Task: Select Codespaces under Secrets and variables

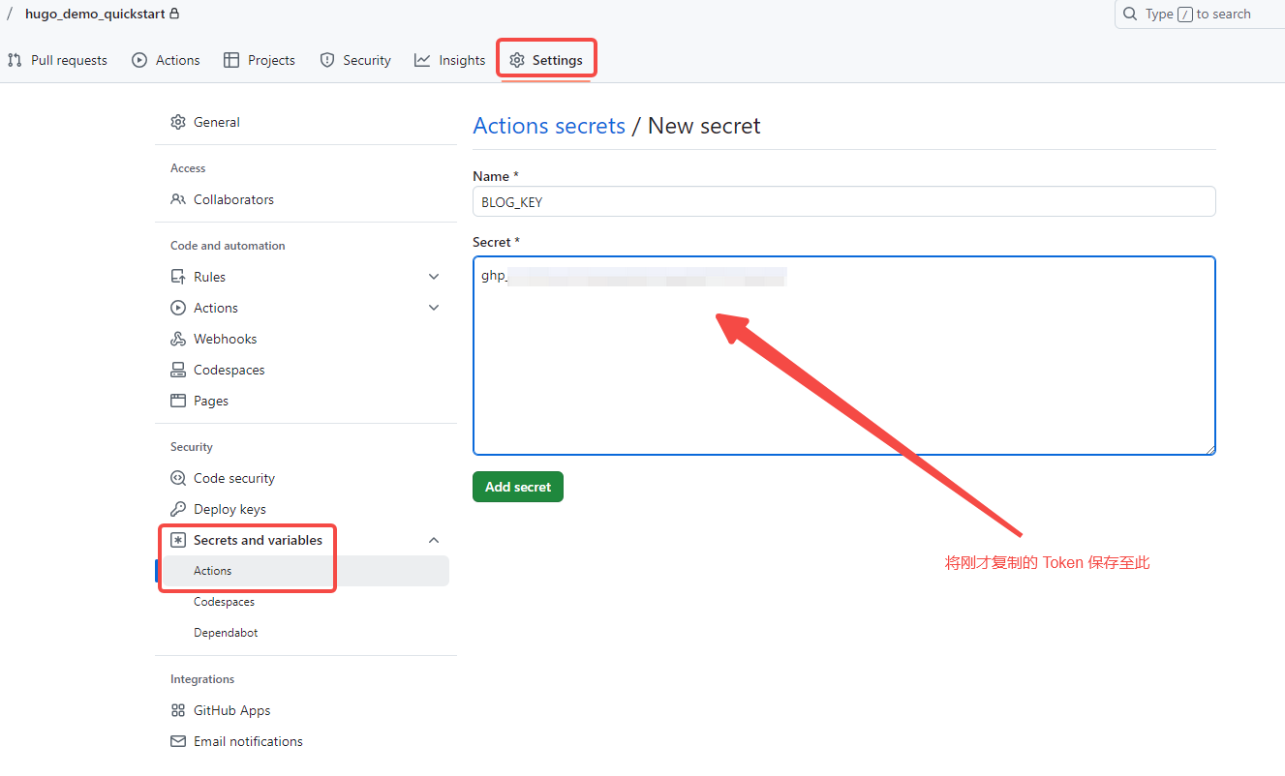Action: tap(306, 602)
